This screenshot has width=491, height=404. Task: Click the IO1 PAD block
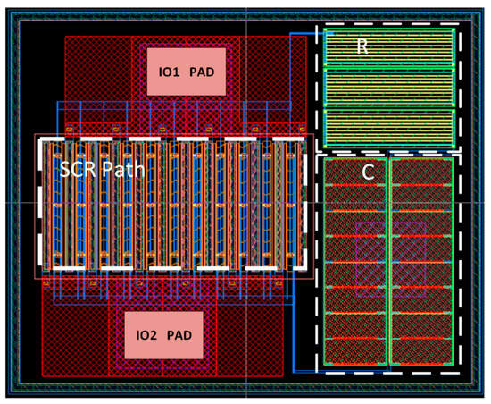coord(187,72)
